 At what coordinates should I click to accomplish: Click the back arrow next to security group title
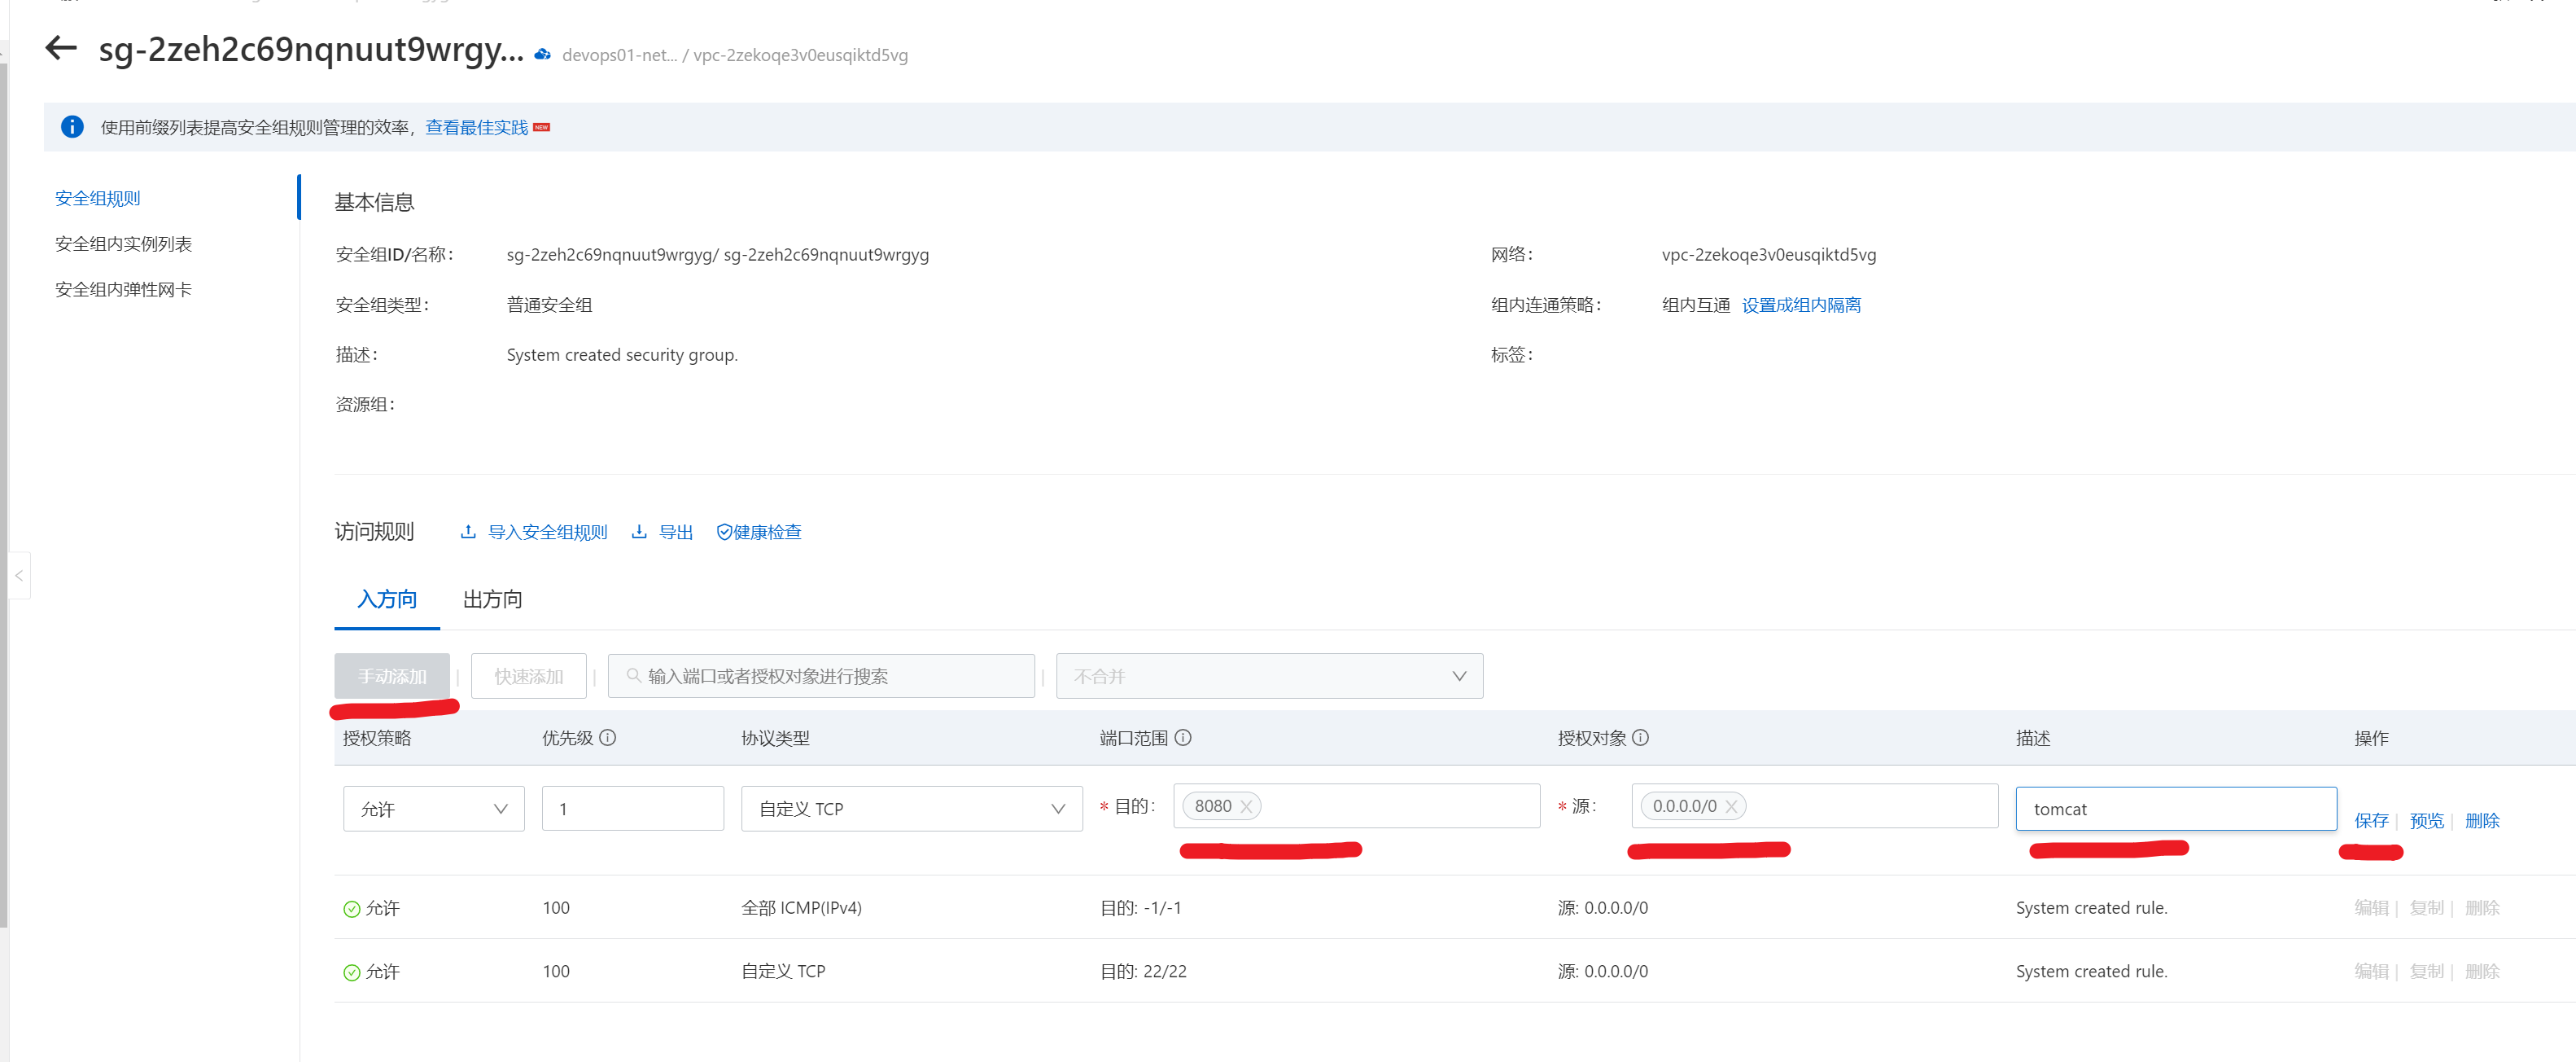(61, 48)
